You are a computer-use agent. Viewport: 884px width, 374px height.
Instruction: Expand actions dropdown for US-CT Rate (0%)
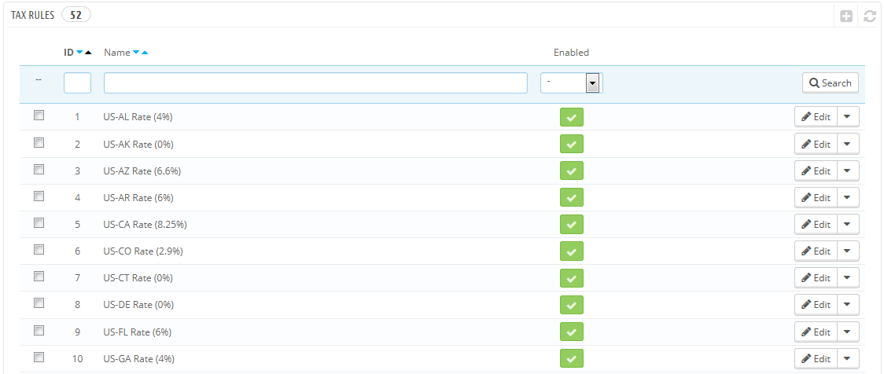[848, 277]
